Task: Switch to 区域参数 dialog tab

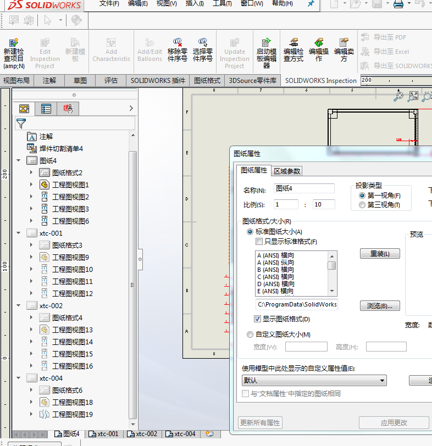Action: tap(287, 171)
